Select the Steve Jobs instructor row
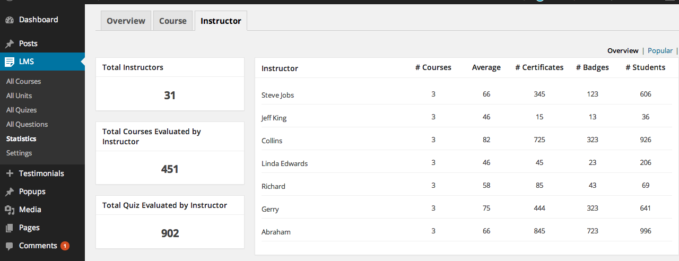The width and height of the screenshot is (679, 261). [278, 95]
